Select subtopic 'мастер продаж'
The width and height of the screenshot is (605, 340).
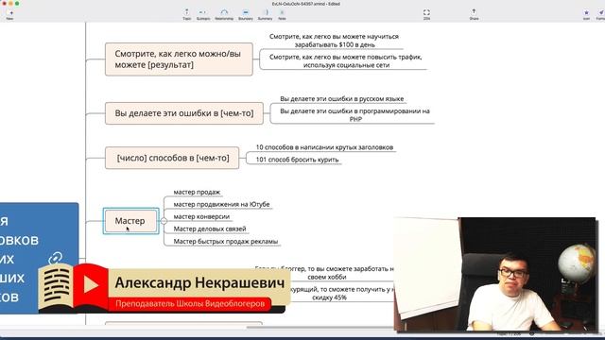click(x=197, y=192)
